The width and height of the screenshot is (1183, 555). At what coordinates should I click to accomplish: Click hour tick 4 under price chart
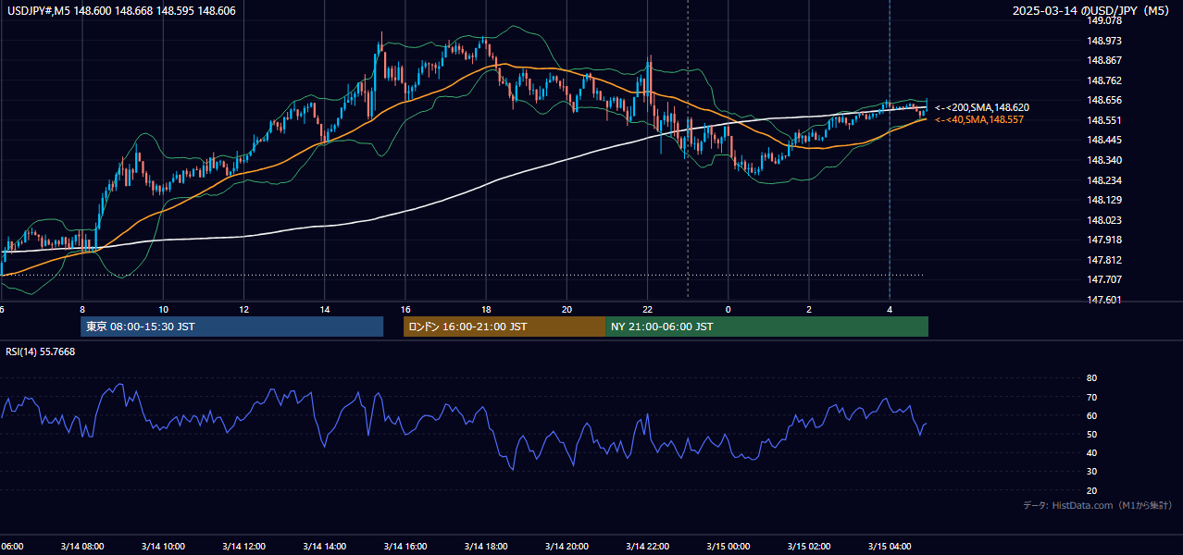click(890, 309)
